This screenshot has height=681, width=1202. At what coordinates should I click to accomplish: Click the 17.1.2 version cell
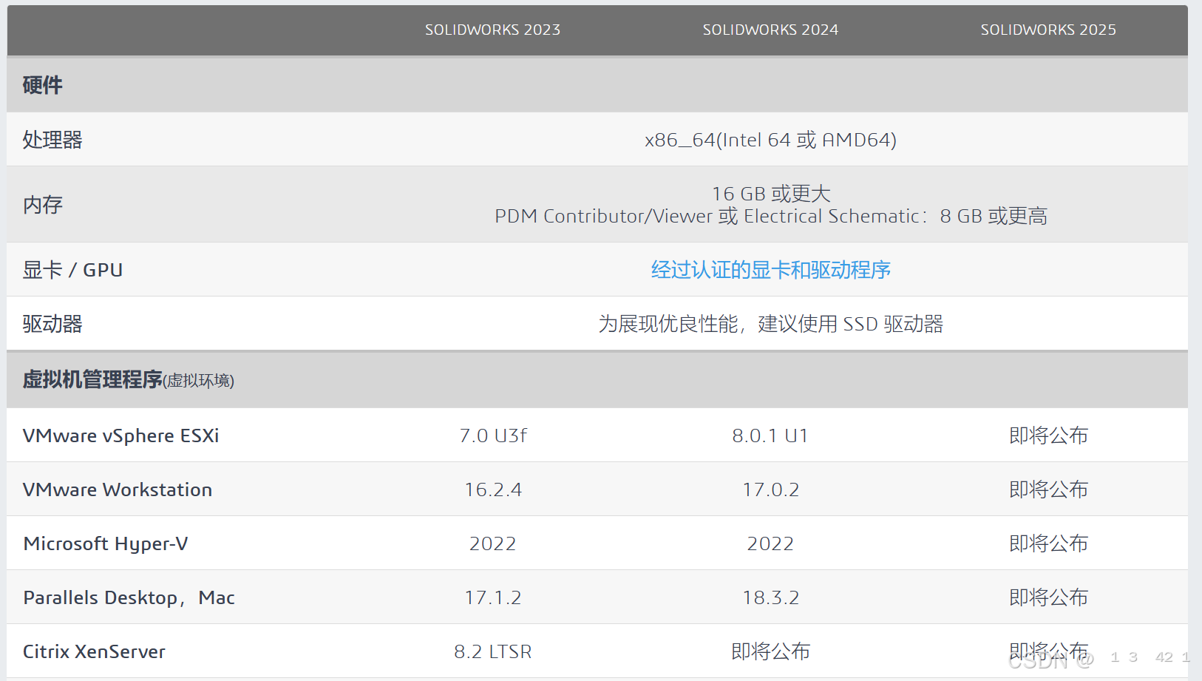point(493,597)
